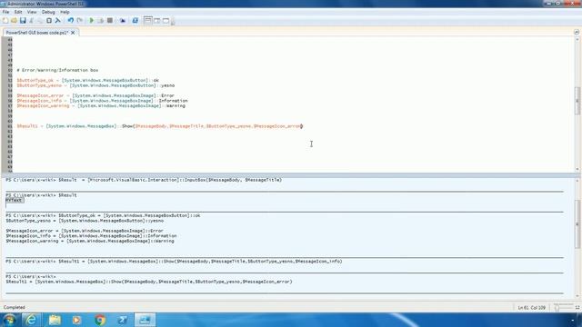
Task: Click the 'Completed' status bar text
Action: tap(15, 307)
